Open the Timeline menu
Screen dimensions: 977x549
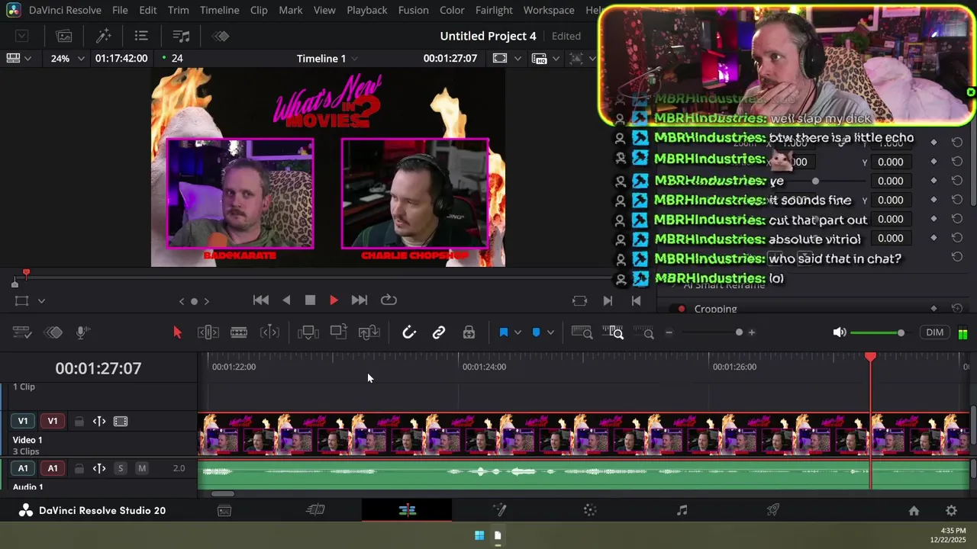click(219, 10)
